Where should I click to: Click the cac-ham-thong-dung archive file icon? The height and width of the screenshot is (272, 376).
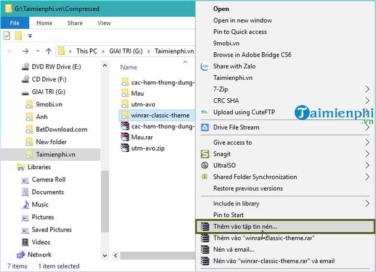[125, 126]
